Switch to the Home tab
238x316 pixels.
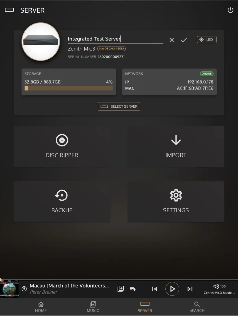[41, 307]
